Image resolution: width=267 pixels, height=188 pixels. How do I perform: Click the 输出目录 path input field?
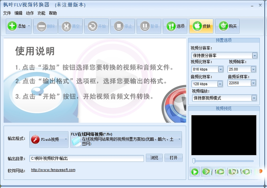(87, 159)
